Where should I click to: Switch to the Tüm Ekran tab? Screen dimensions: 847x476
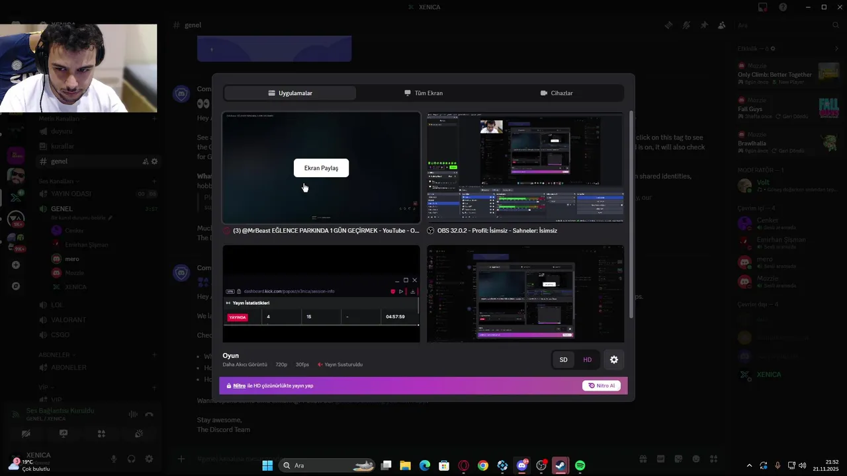423,93
